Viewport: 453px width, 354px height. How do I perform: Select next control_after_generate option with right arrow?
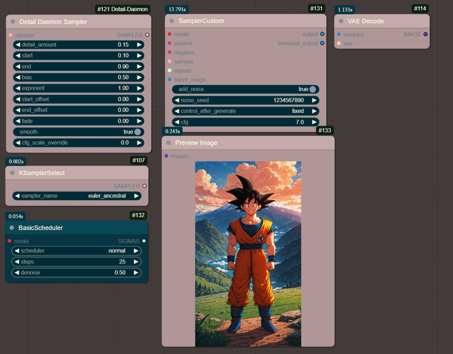click(x=314, y=111)
